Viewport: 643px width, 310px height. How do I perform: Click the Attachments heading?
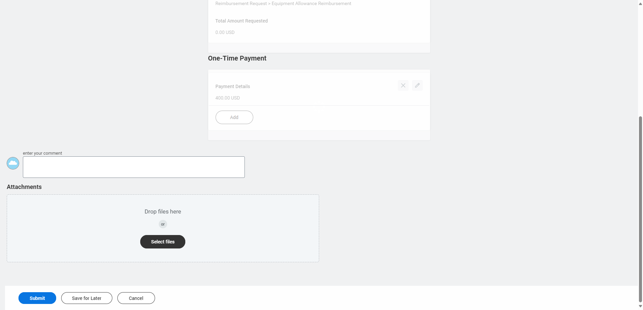tap(24, 187)
